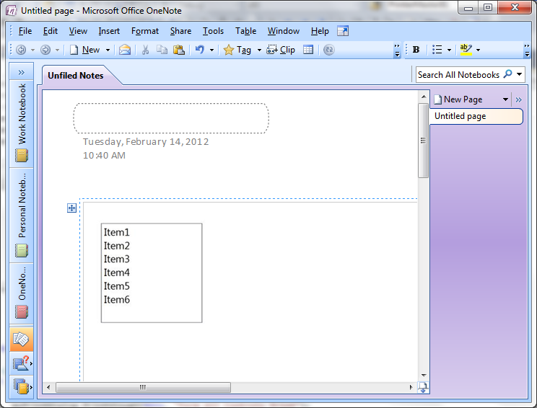
Task: Open the File menu
Action: [25, 31]
